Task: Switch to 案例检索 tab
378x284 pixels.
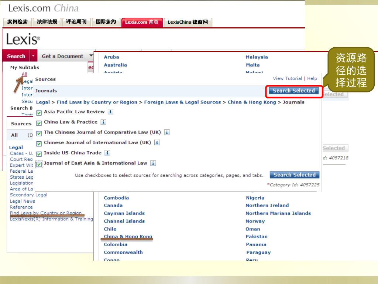Action: (x=17, y=22)
